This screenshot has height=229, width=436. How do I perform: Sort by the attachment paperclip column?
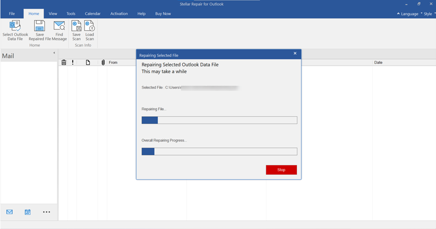[x=103, y=62]
